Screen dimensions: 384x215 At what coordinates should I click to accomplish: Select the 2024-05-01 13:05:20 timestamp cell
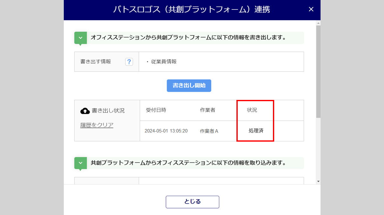point(166,131)
